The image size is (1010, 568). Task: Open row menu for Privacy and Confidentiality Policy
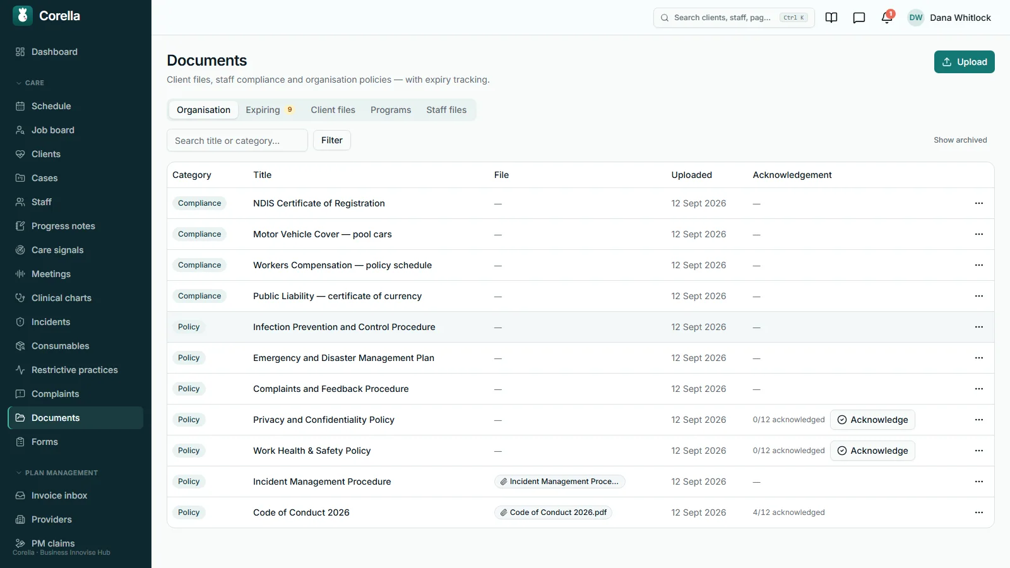979,420
